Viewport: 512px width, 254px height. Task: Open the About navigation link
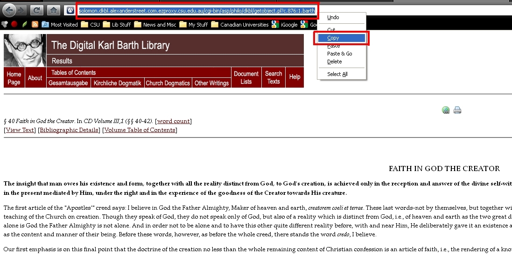35,78
